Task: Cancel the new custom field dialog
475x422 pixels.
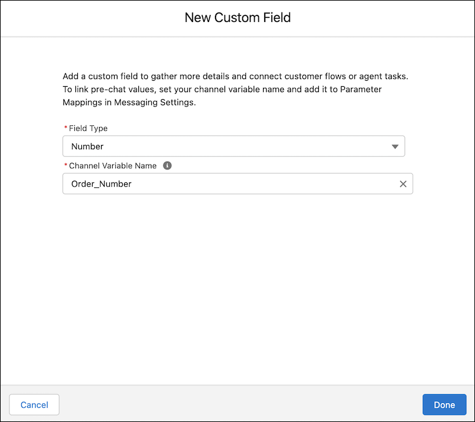Action: 34,405
